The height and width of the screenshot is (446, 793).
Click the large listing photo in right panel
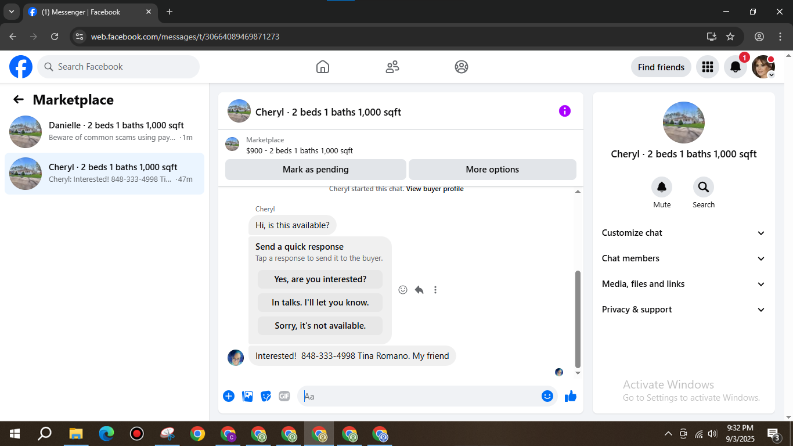click(x=684, y=123)
